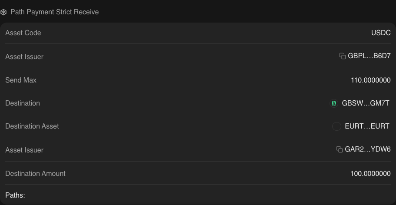Screen dimensions: 396x205
Task: Click the Send Max value 110.0000000
Action: 371,80
